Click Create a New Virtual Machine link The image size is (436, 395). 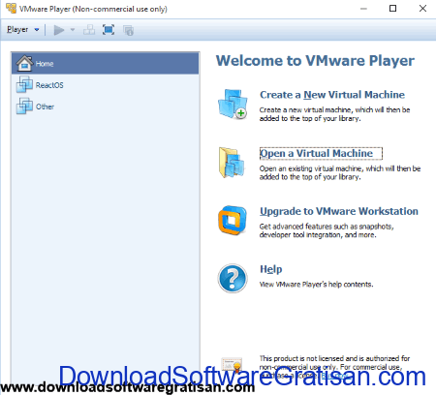coord(332,95)
